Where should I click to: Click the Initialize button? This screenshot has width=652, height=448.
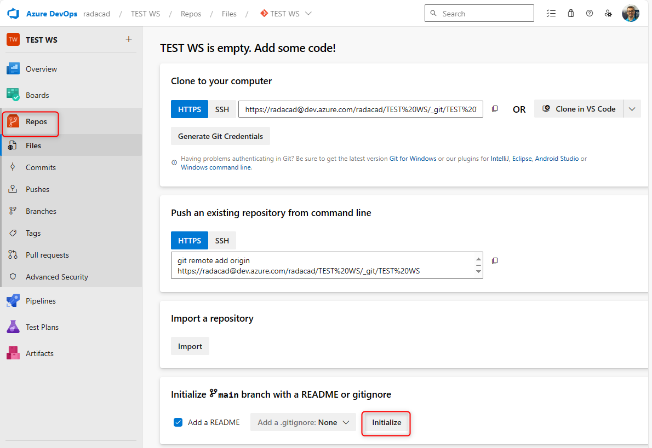click(386, 423)
